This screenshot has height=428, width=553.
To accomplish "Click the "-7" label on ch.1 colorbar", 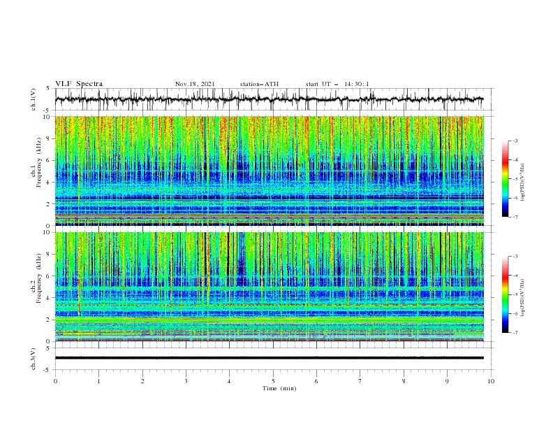I will tap(515, 217).
